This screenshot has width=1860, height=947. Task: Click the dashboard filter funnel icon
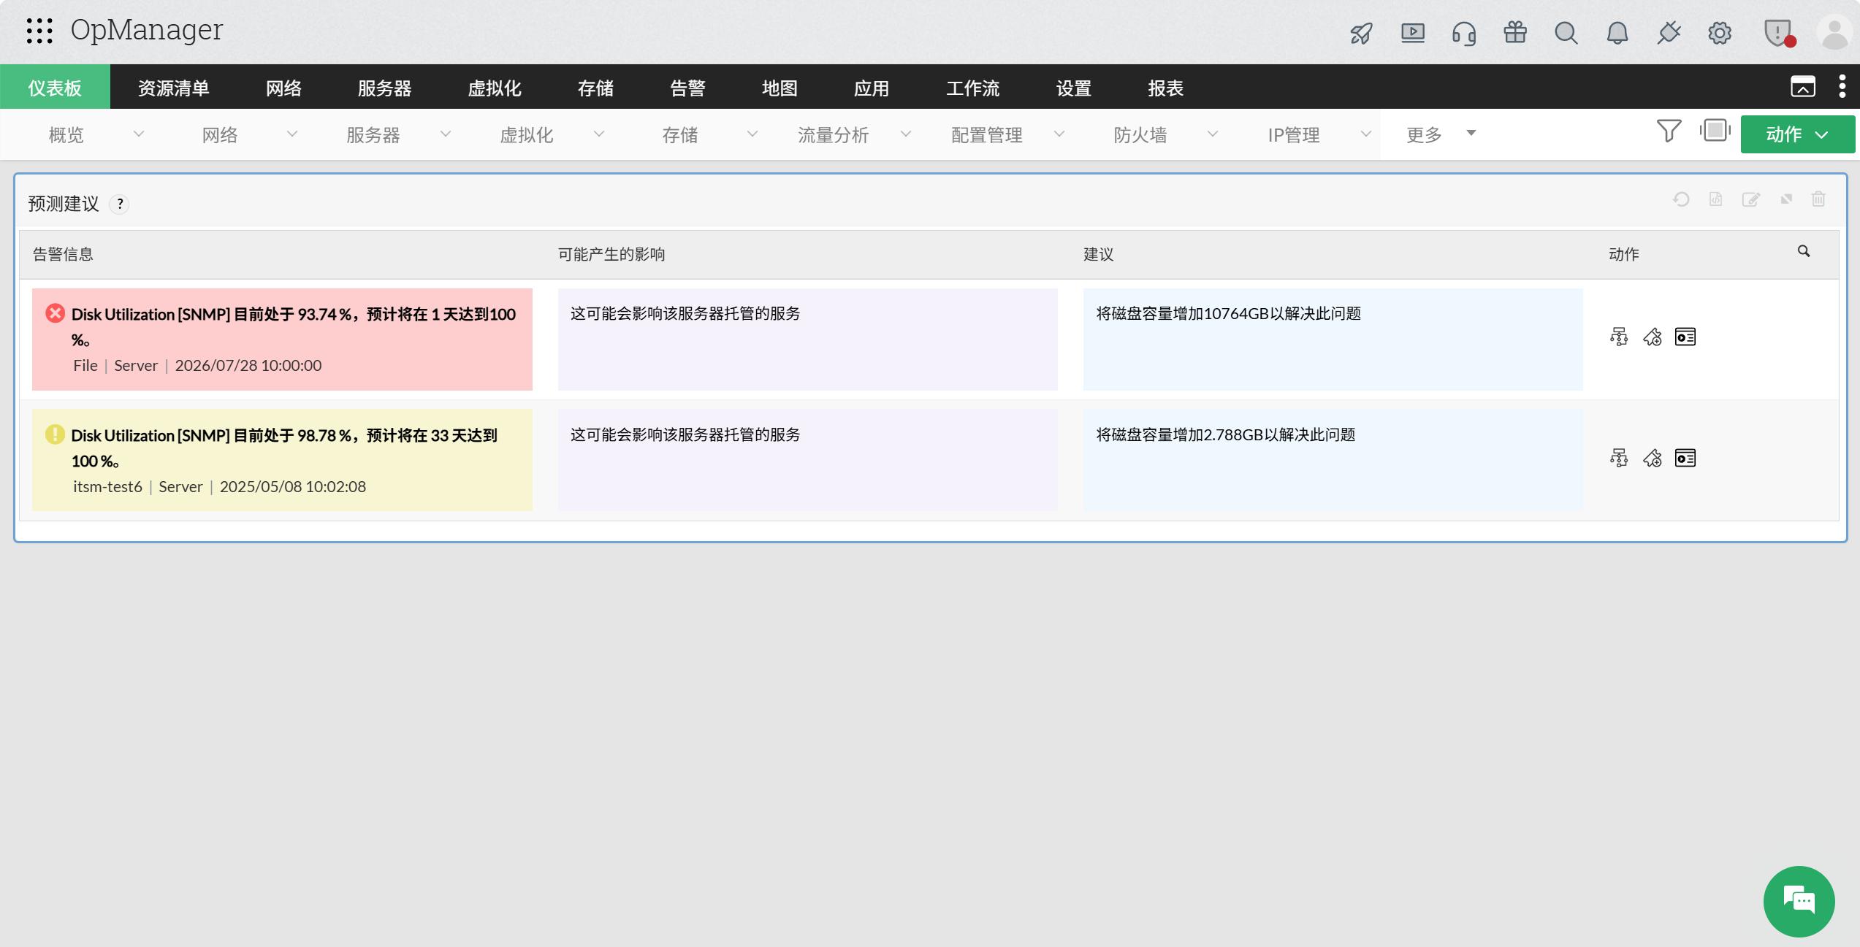[x=1669, y=131]
